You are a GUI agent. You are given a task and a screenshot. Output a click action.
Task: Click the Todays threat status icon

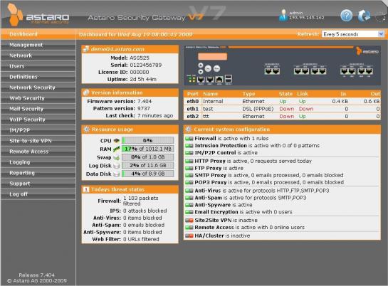[86, 189]
